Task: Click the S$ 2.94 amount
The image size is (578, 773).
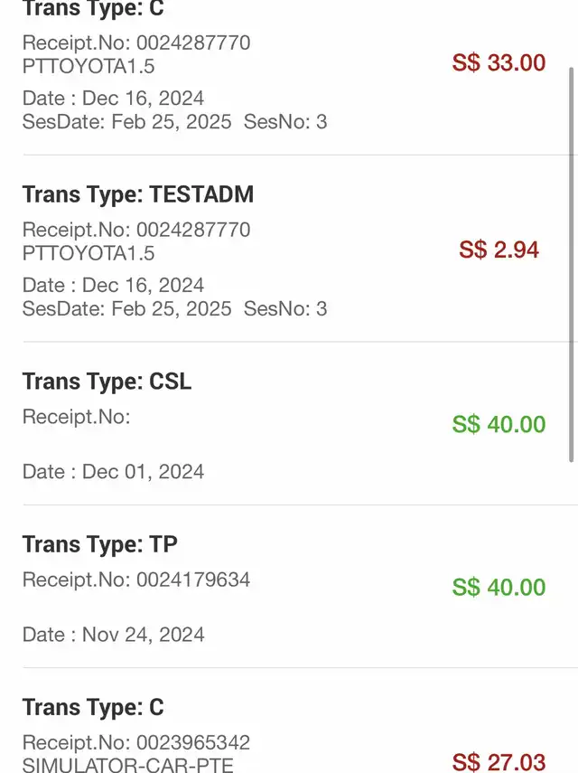Action: click(x=499, y=250)
